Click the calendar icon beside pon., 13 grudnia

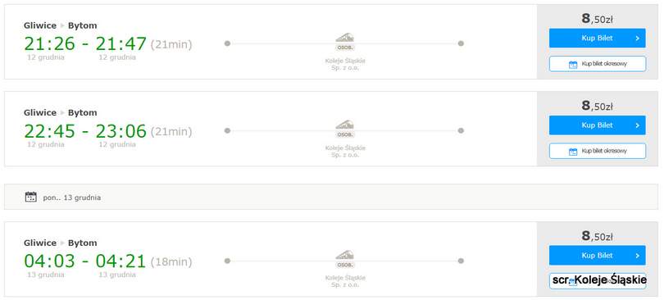point(31,197)
